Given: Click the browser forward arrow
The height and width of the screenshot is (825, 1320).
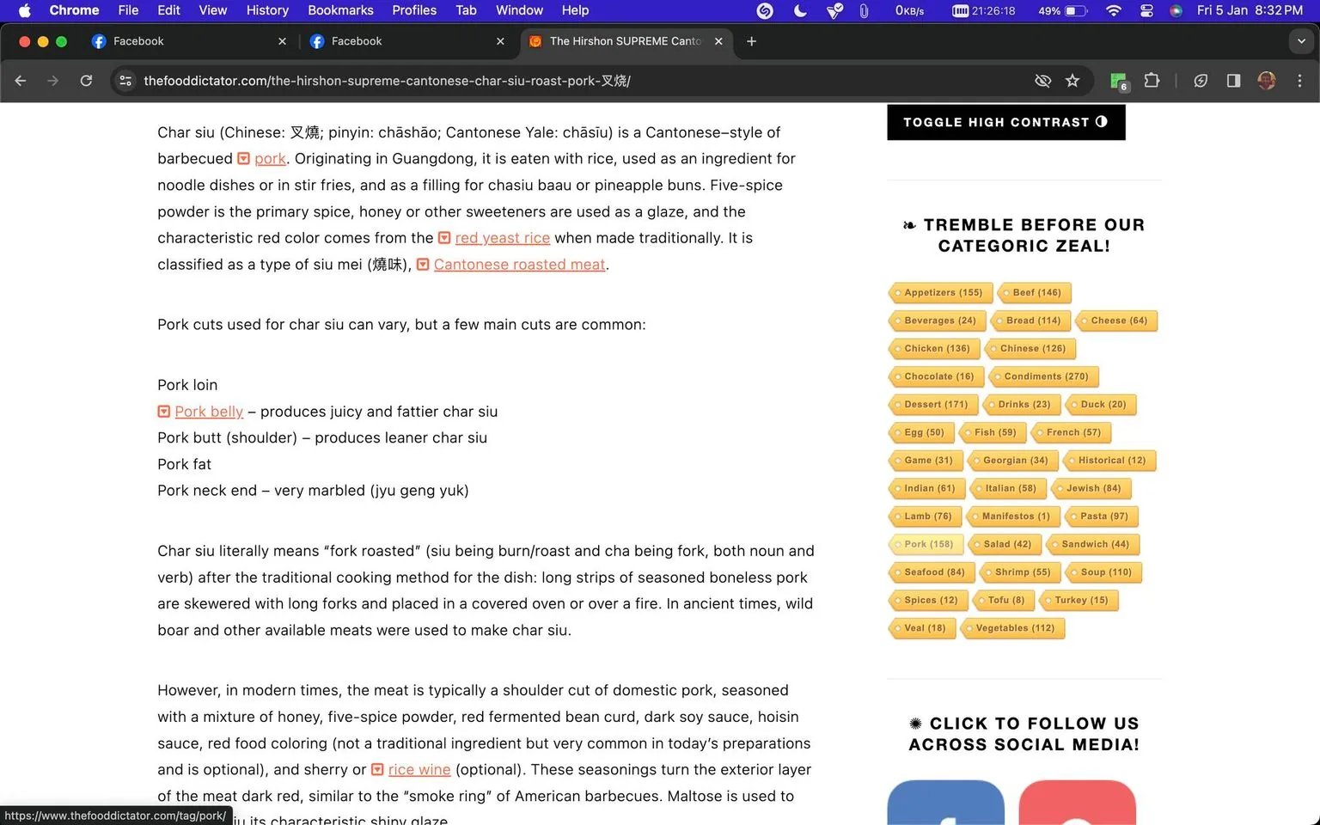Looking at the screenshot, I should 53,81.
